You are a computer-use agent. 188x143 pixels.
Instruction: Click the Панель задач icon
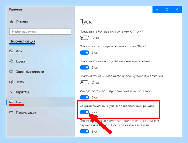click(11, 112)
